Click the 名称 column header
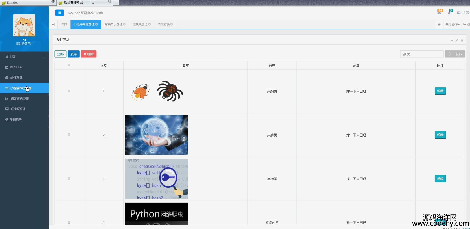Image resolution: width=470 pixels, height=229 pixels. 272,65
